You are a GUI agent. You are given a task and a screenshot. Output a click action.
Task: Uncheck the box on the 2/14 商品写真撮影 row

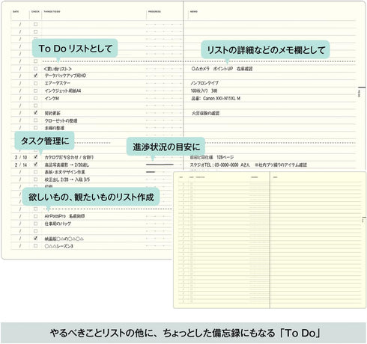[x=35, y=165]
